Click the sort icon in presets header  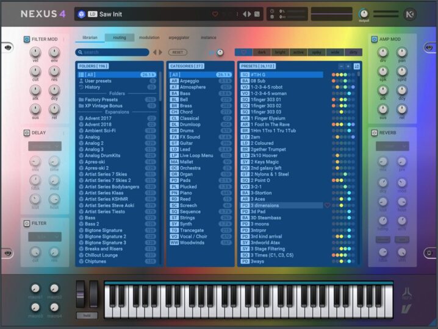pyautogui.click(x=357, y=66)
